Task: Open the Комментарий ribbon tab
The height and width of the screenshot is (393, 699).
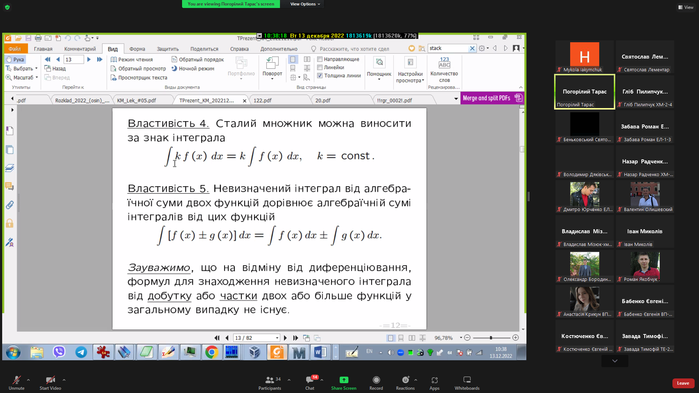Action: point(80,49)
